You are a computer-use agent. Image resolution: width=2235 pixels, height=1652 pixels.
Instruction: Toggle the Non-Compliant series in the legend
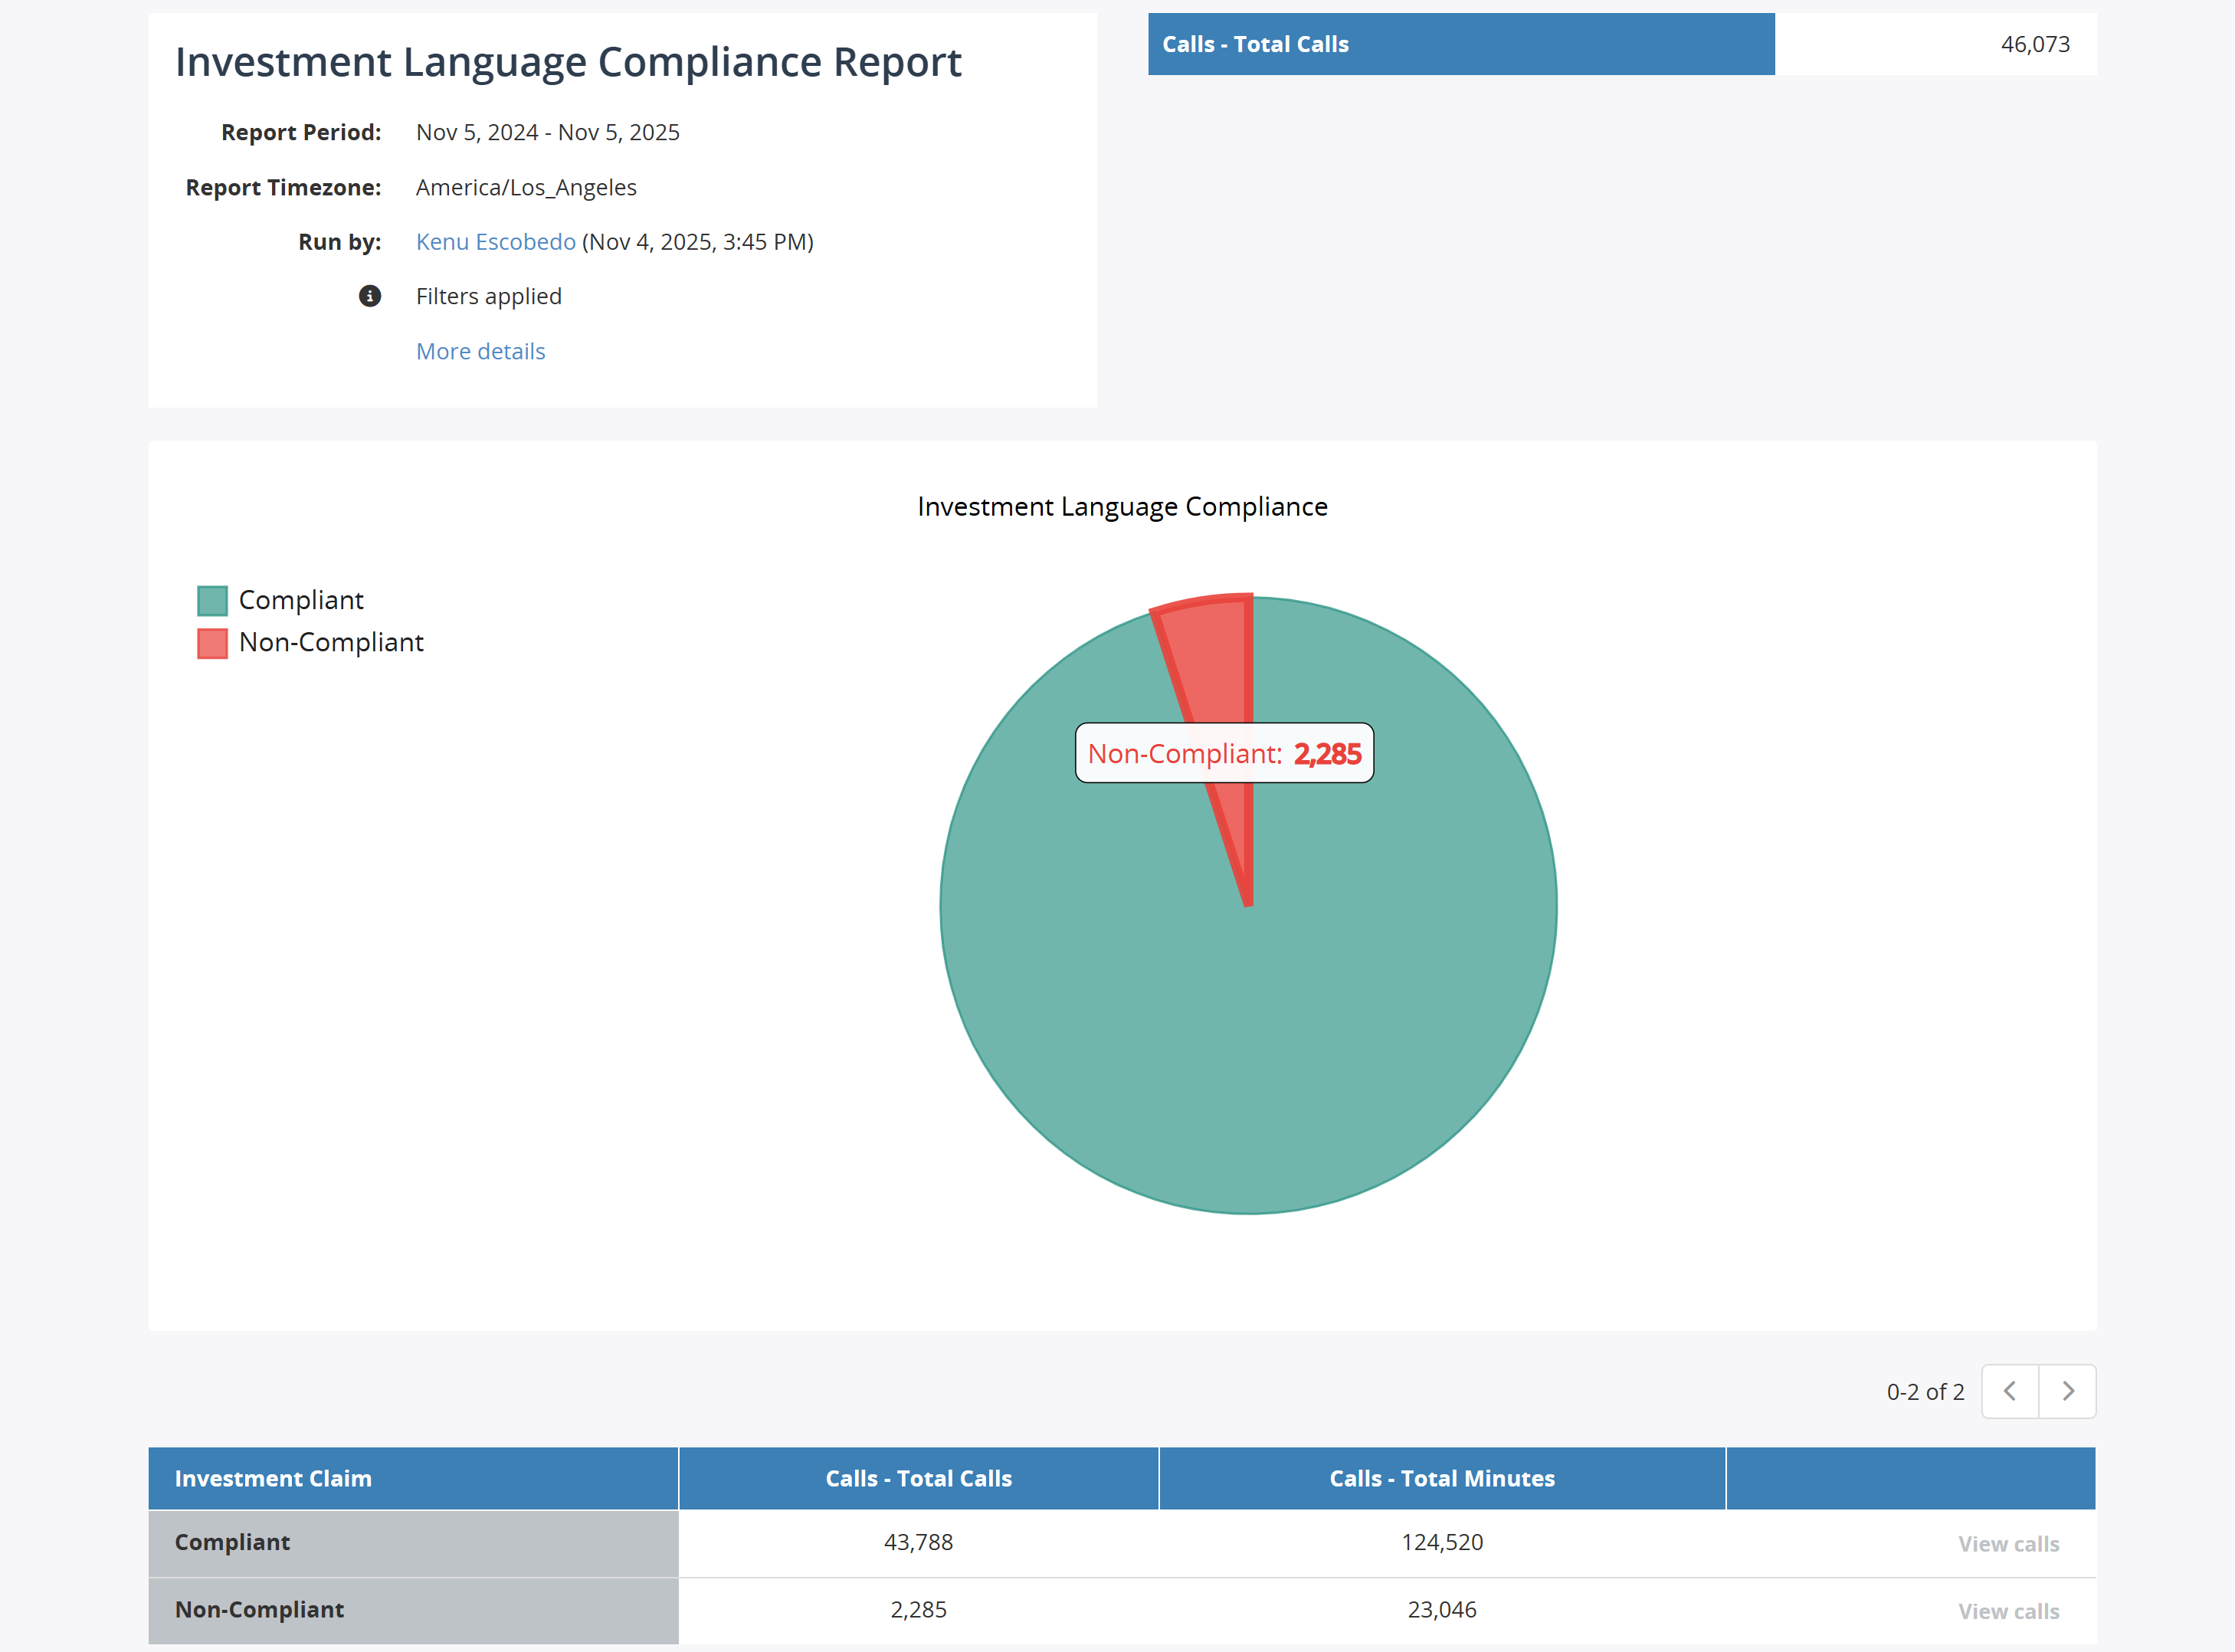click(331, 642)
